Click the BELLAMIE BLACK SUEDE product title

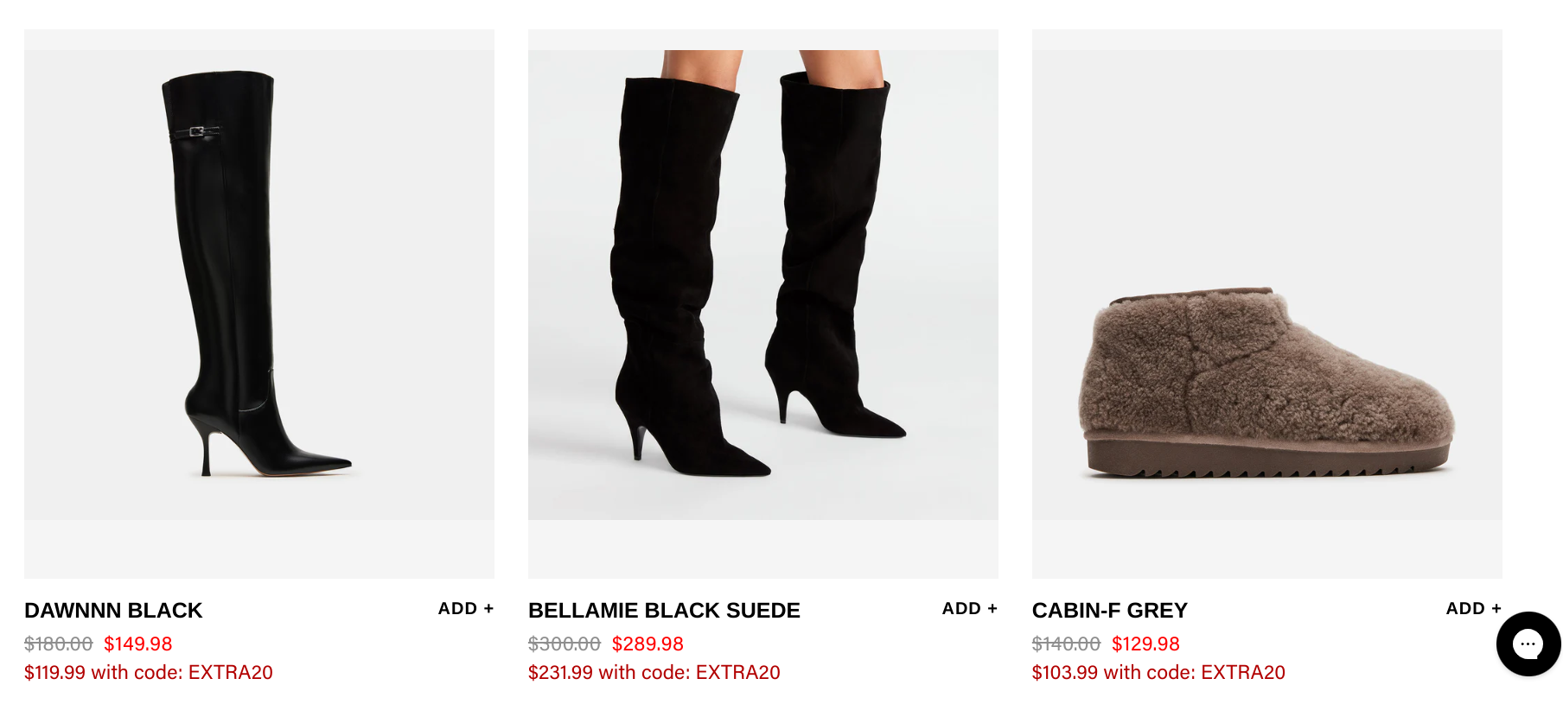(664, 611)
